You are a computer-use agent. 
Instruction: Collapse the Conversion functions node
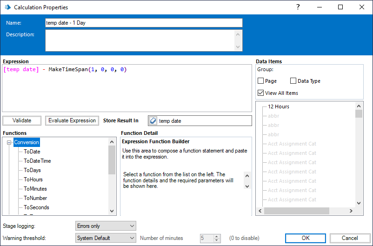point(9,142)
